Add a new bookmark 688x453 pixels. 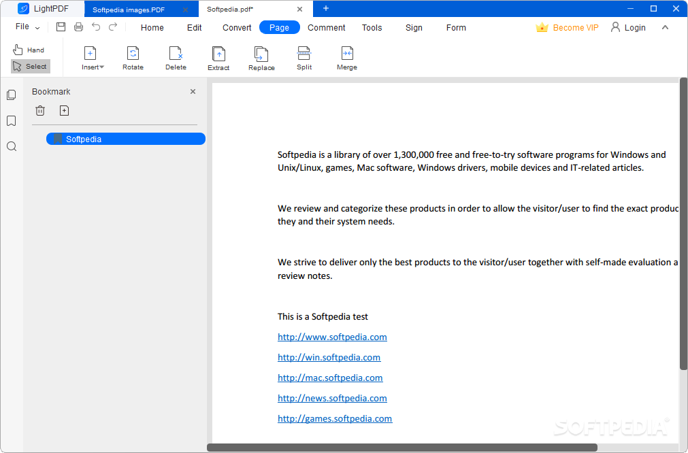pyautogui.click(x=64, y=110)
